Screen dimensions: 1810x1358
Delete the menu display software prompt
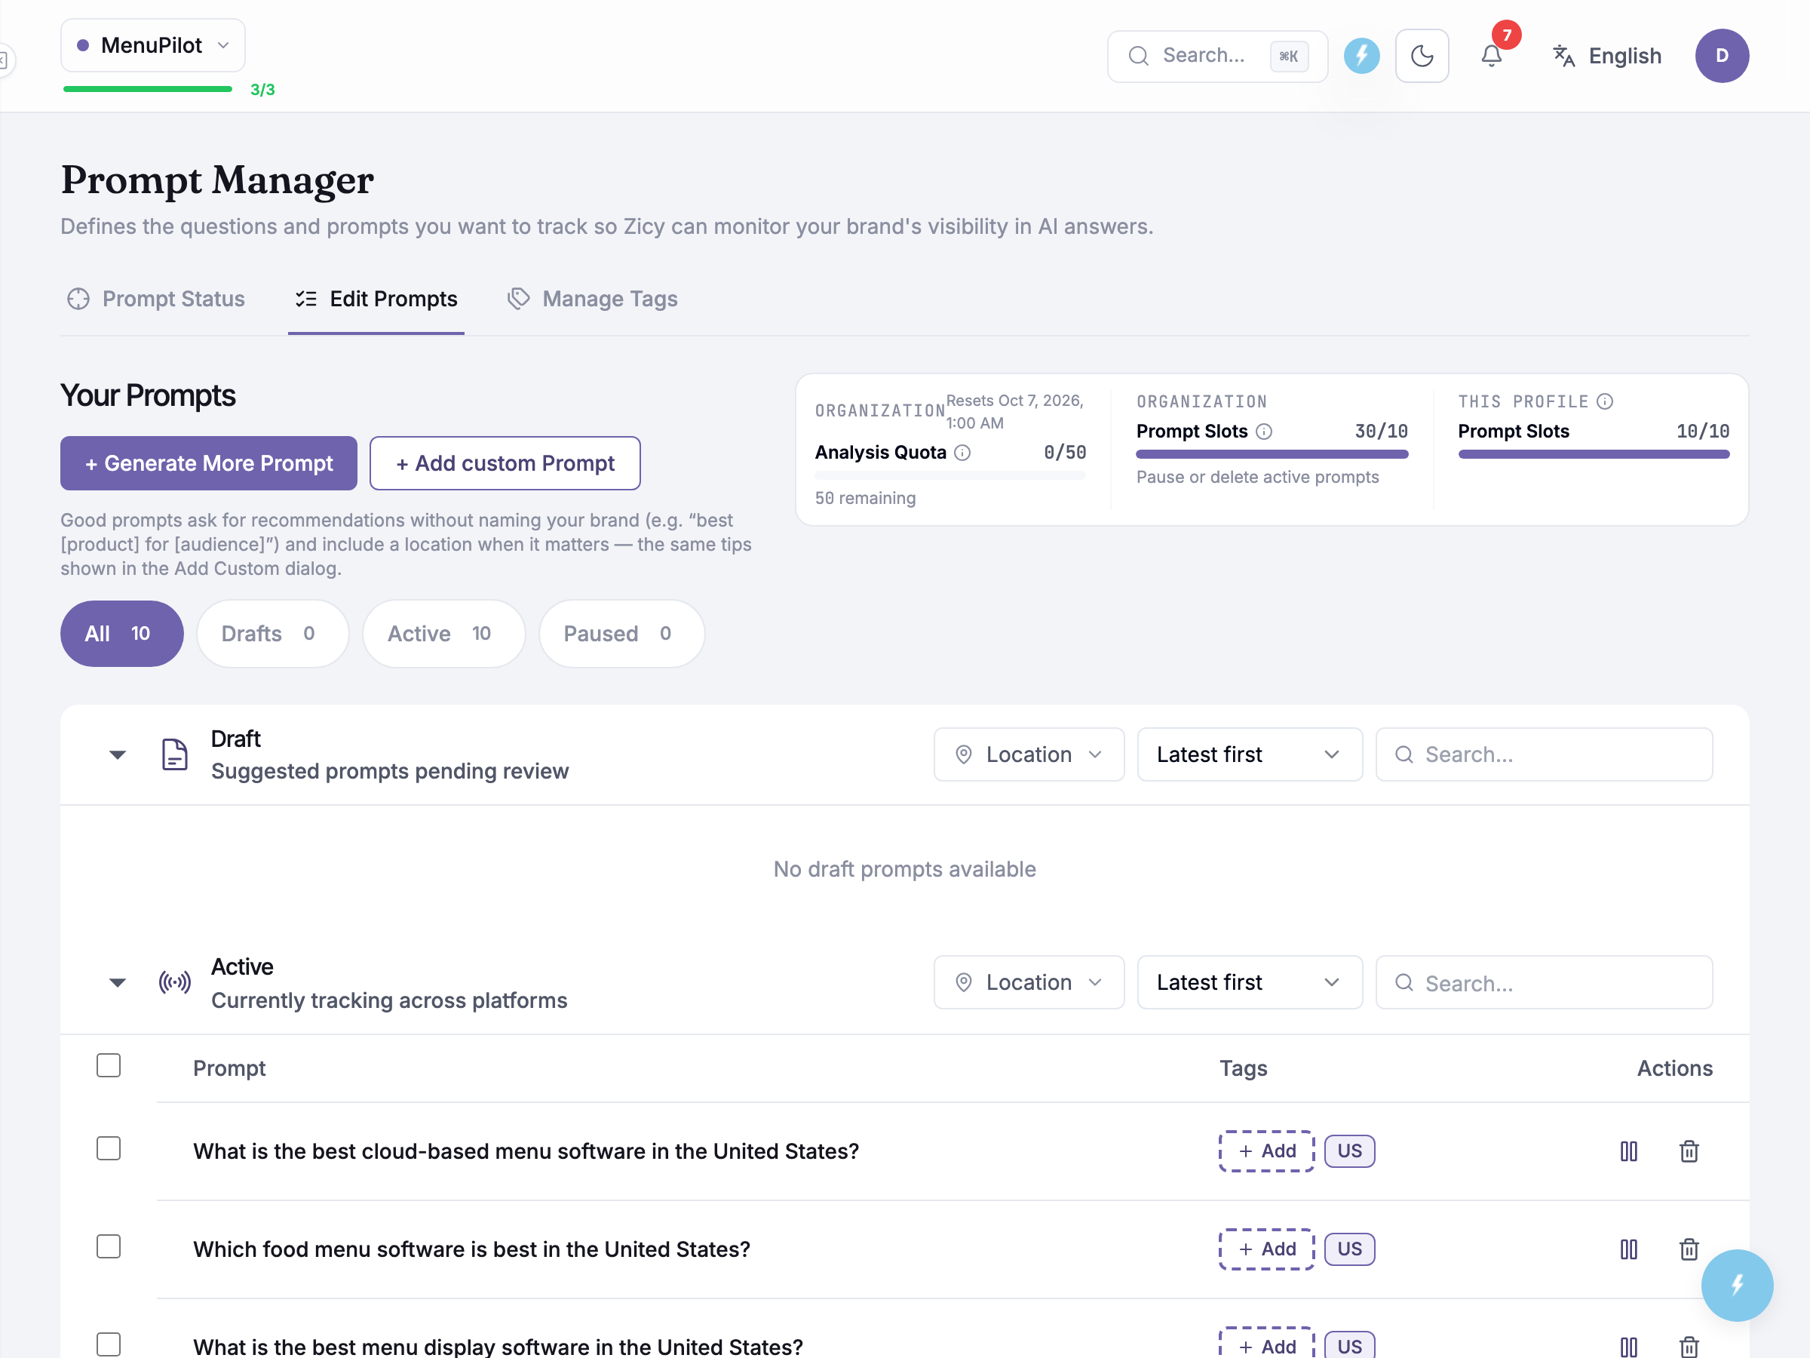tap(1689, 1347)
